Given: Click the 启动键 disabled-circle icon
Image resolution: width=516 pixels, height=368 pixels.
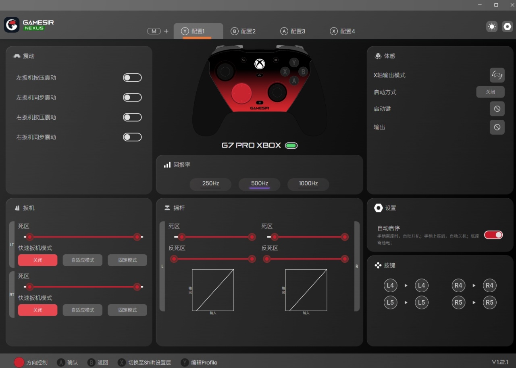Looking at the screenshot, I should [497, 109].
